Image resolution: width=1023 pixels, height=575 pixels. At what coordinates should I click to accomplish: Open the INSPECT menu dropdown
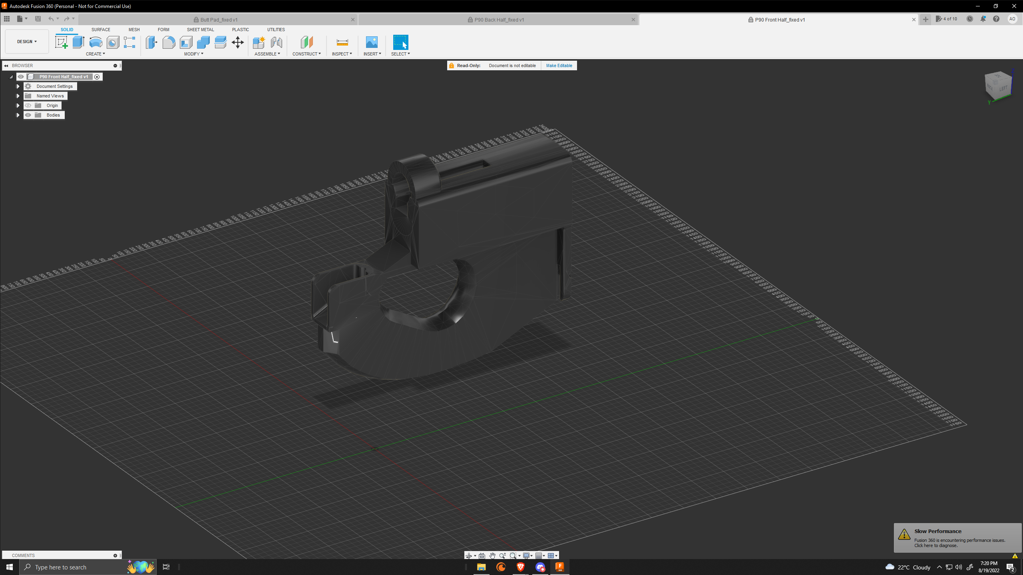pyautogui.click(x=342, y=54)
